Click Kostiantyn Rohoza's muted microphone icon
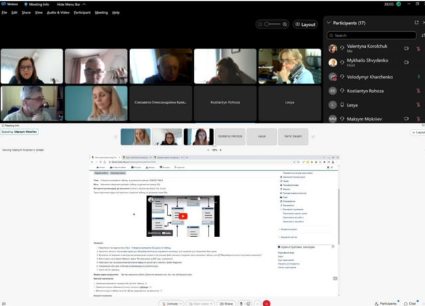425x306 pixels. coord(418,91)
